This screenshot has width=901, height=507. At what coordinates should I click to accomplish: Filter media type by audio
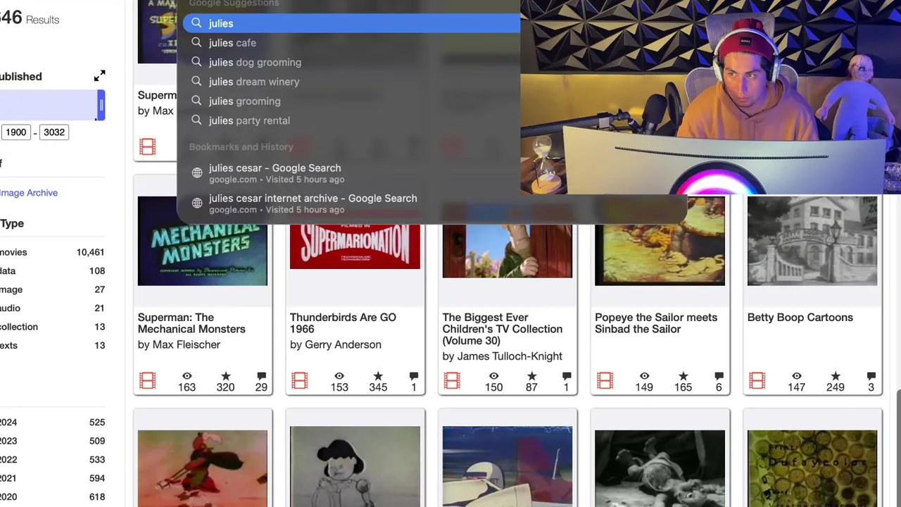click(10, 308)
